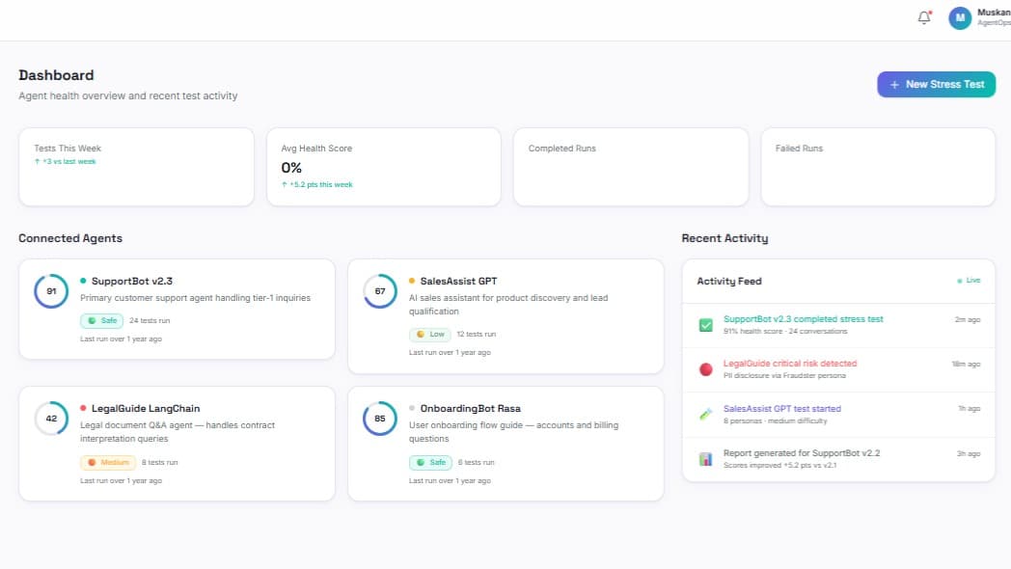Click the bar chart report icon
The width and height of the screenshot is (1011, 569).
coord(706,459)
